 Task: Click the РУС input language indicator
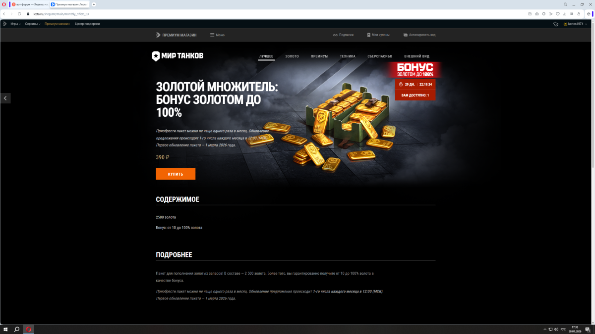(x=563, y=329)
